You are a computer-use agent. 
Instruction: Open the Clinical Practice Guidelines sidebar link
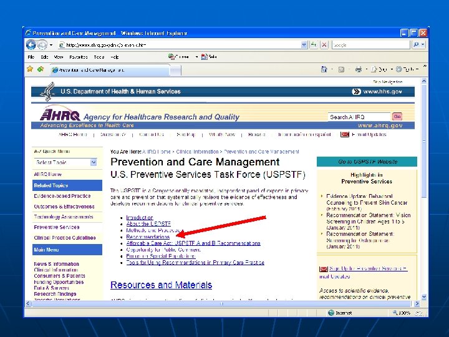tap(65, 238)
